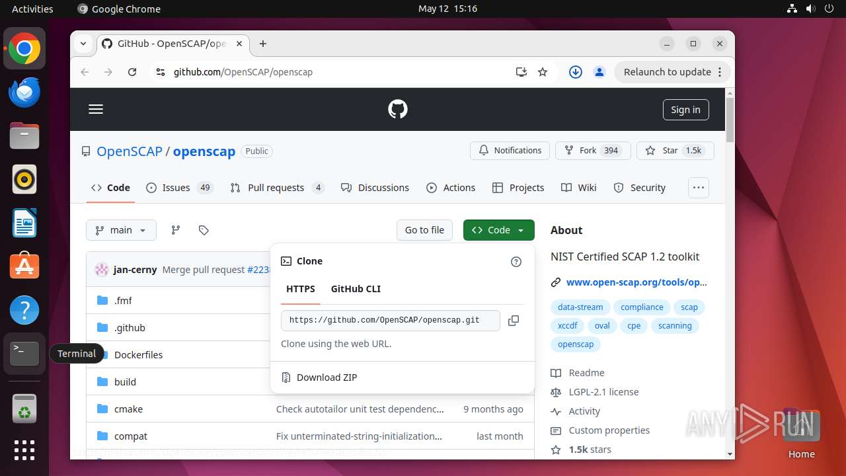Install app icon in address bar

click(521, 72)
